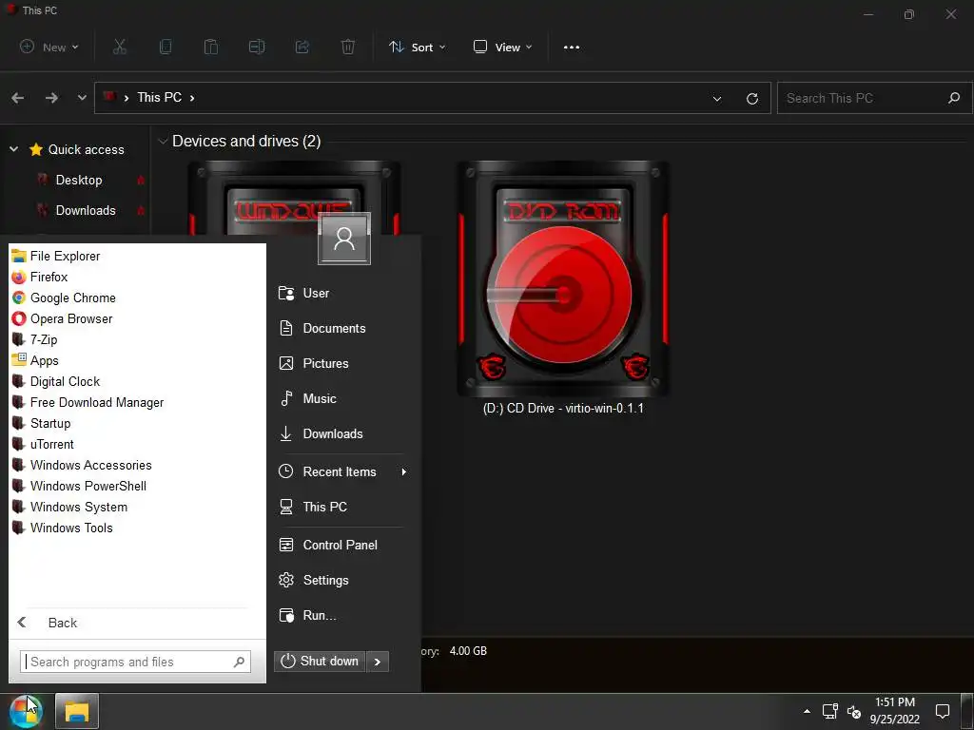The width and height of the screenshot is (974, 730).
Task: Open Pictures from Start menu
Action: point(314,363)
